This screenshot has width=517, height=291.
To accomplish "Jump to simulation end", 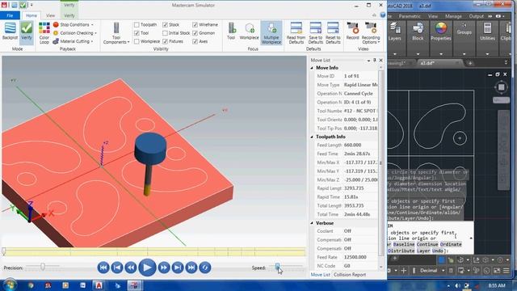I will pos(191,268).
